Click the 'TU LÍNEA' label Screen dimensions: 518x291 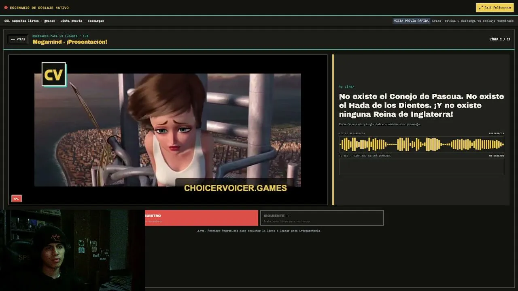coord(346,87)
